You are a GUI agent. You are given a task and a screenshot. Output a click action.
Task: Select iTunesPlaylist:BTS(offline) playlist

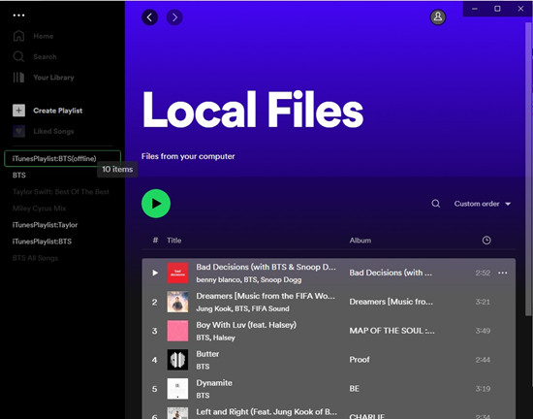[63, 158]
